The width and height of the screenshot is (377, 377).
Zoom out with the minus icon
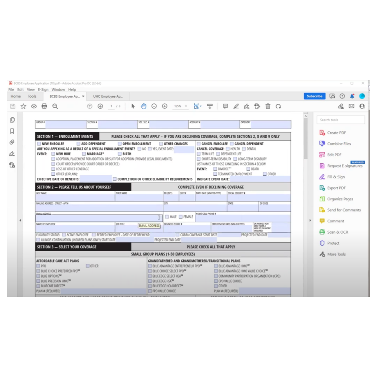coord(154,106)
